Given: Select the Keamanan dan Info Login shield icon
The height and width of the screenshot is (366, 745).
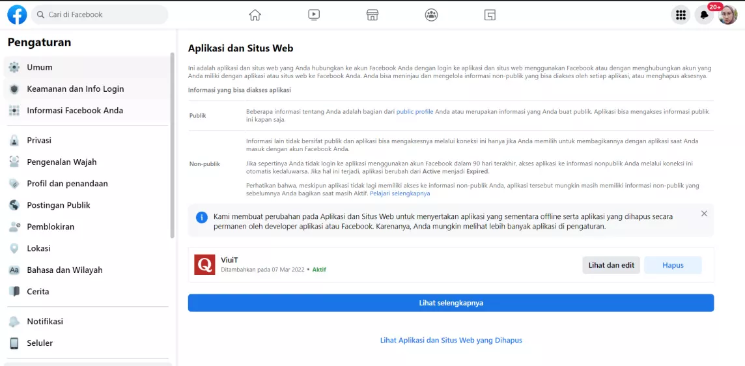Looking at the screenshot, I should (x=14, y=89).
